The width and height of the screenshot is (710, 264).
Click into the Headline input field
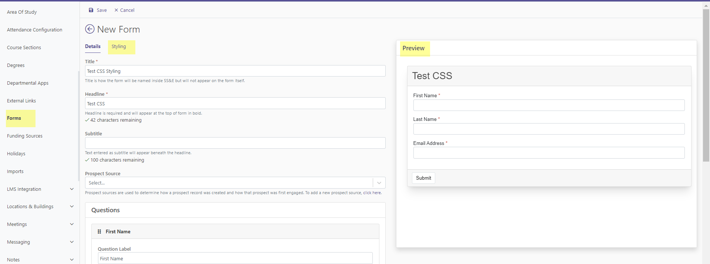(235, 103)
